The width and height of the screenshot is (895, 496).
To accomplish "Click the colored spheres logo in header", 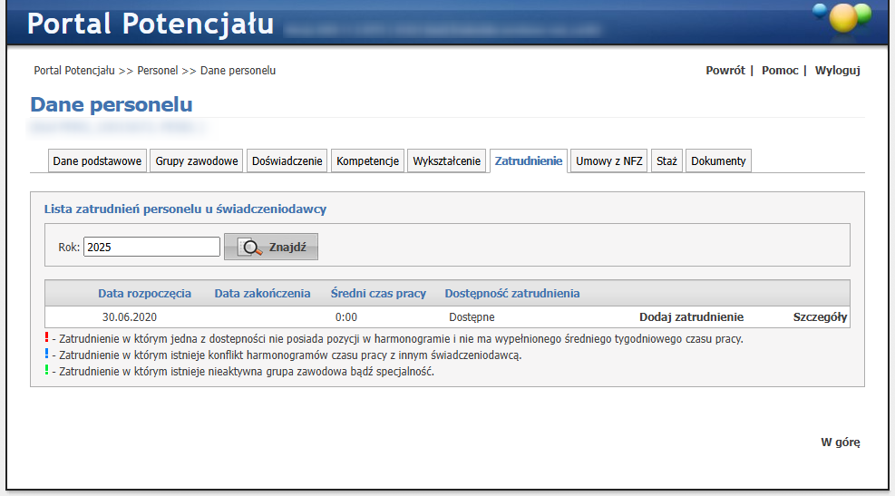I will point(842,15).
